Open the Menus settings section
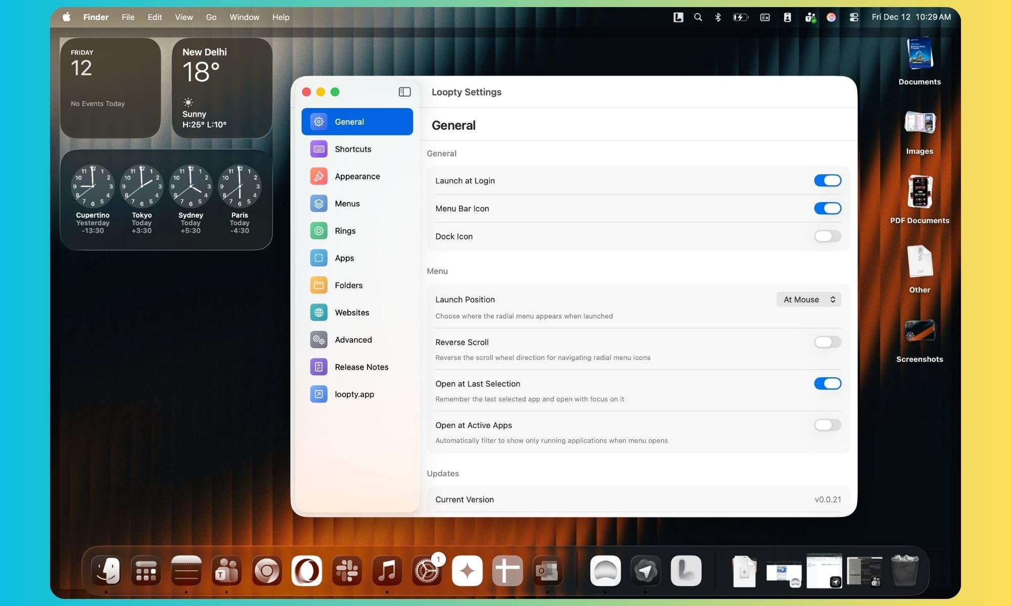This screenshot has height=606, width=1011. tap(347, 204)
